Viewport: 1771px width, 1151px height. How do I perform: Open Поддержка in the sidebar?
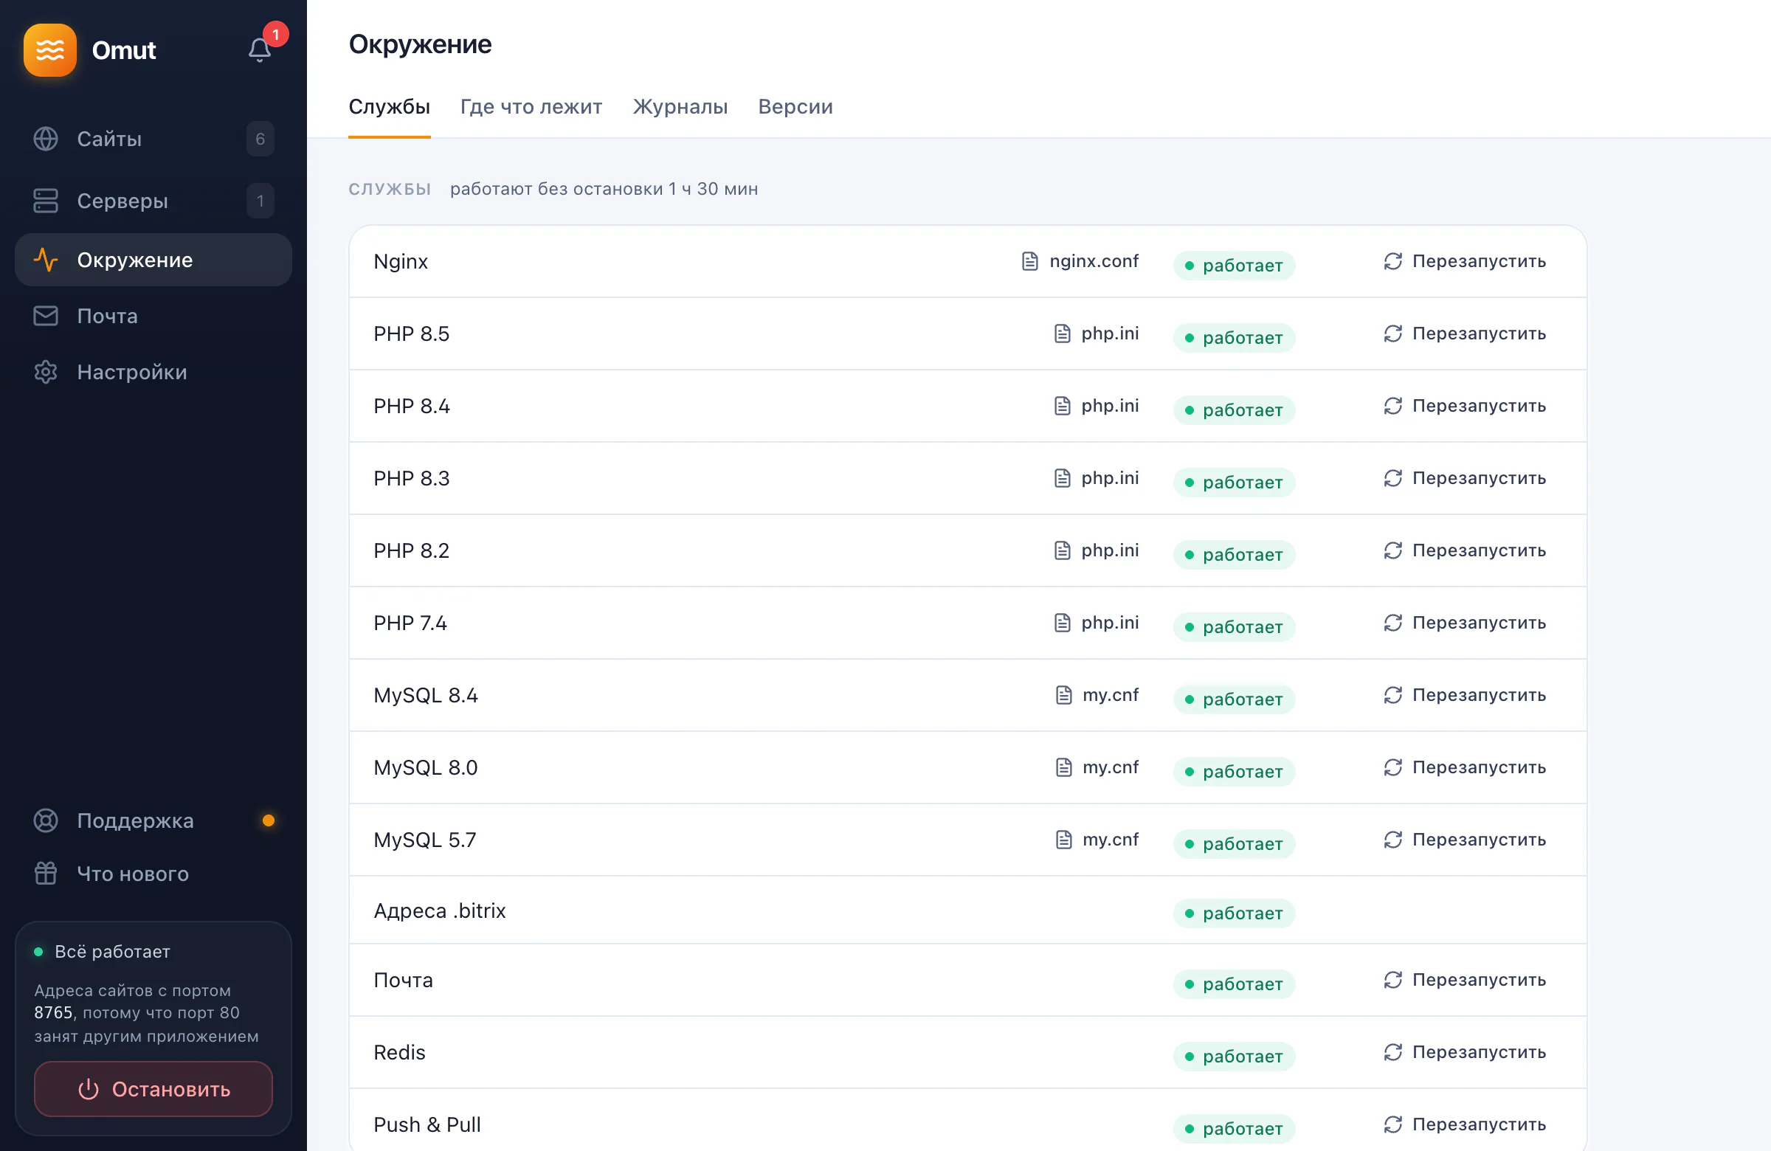153,820
